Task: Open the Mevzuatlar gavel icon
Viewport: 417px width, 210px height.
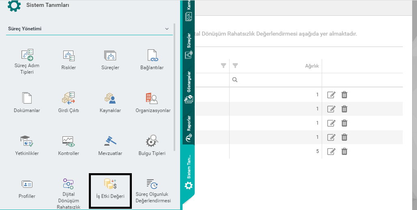Action: [110, 141]
